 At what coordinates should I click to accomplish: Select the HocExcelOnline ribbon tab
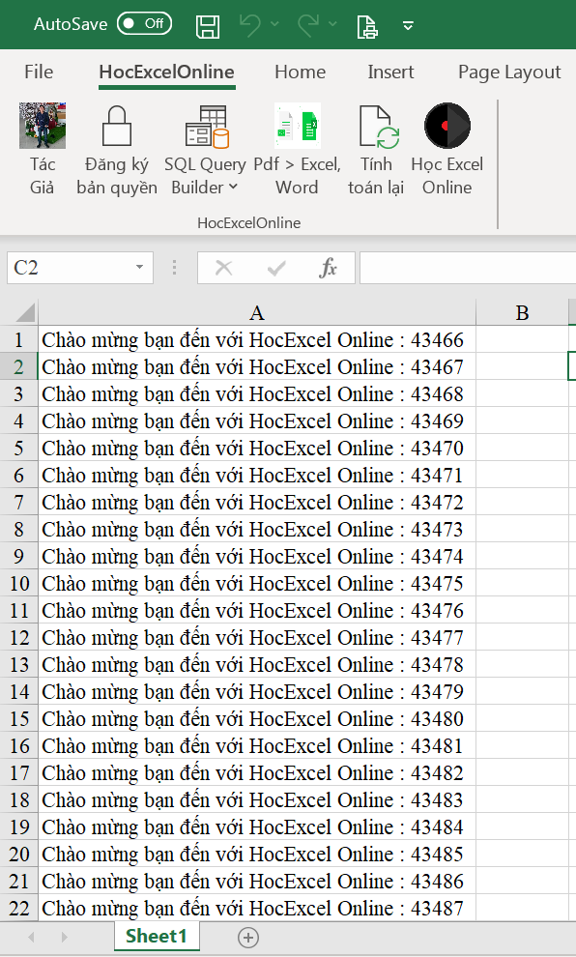coord(166,72)
